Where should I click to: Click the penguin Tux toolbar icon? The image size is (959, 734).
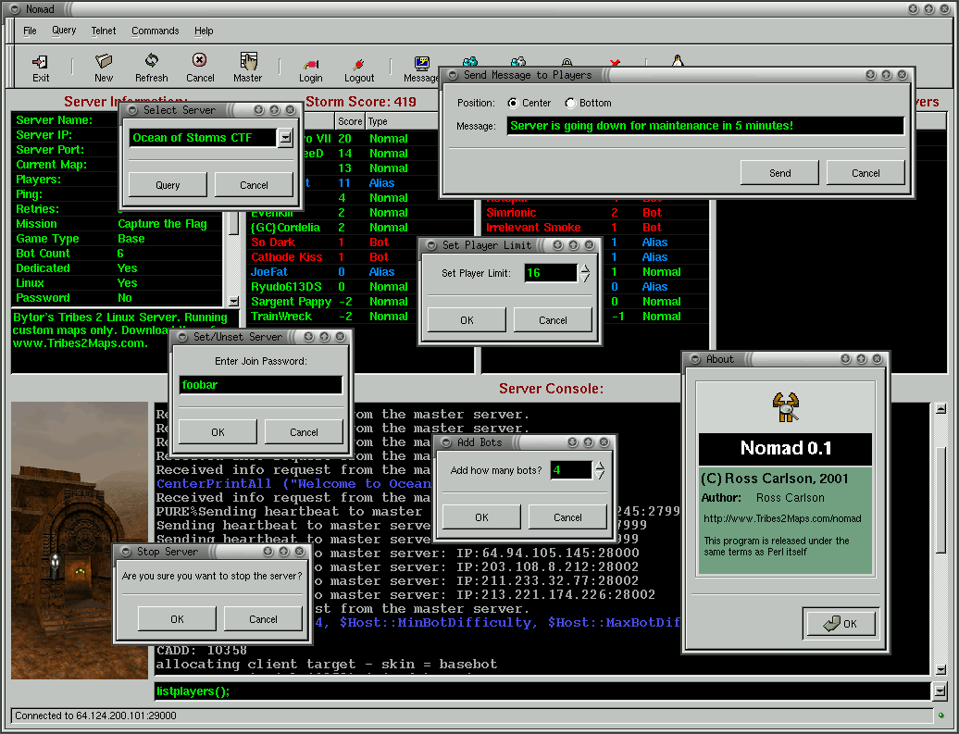click(677, 61)
